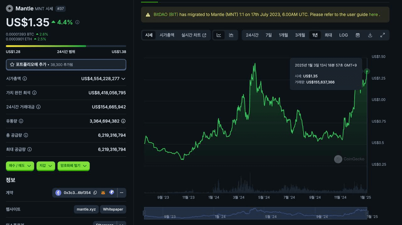Open the 암호화폐 벌기 dropdown

tap(73, 166)
